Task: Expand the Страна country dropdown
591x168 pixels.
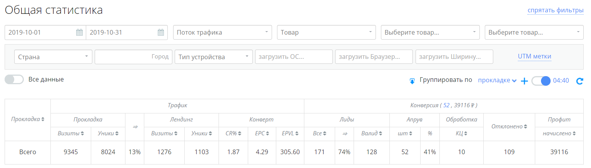Action: pyautogui.click(x=53, y=57)
